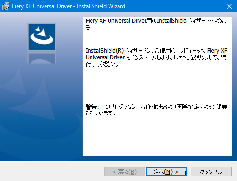Viewport: 237px width, 181px height.
Task: Click the 警告 copyright warning text
Action: click(x=156, y=110)
